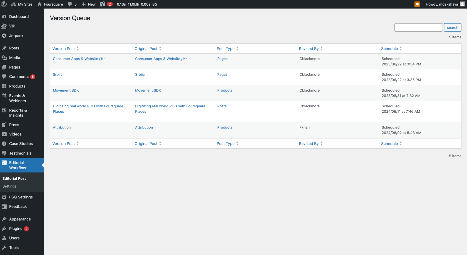Click Fkhan in Revised By column

(304, 127)
